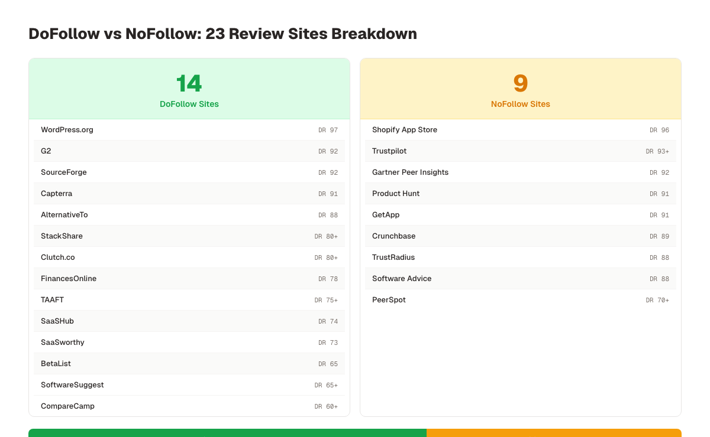Select the StackShare row
Screen dimensions: 710x437
[x=189, y=236]
